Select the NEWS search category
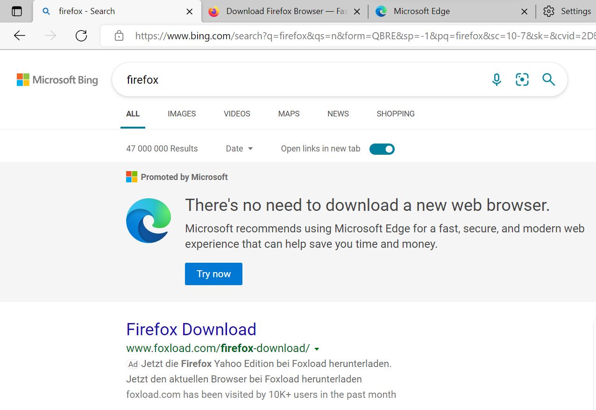 pyautogui.click(x=338, y=114)
